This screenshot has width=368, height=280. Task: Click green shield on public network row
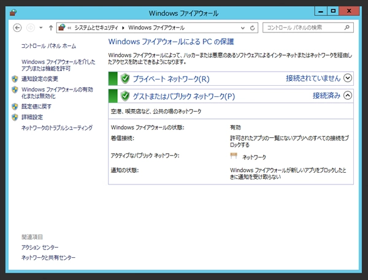pos(125,96)
